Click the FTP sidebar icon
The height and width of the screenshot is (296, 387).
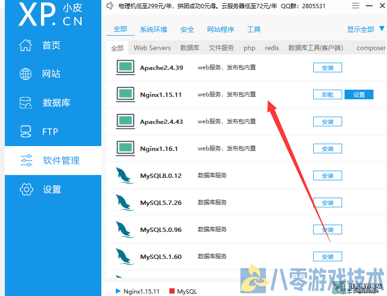[26, 132]
